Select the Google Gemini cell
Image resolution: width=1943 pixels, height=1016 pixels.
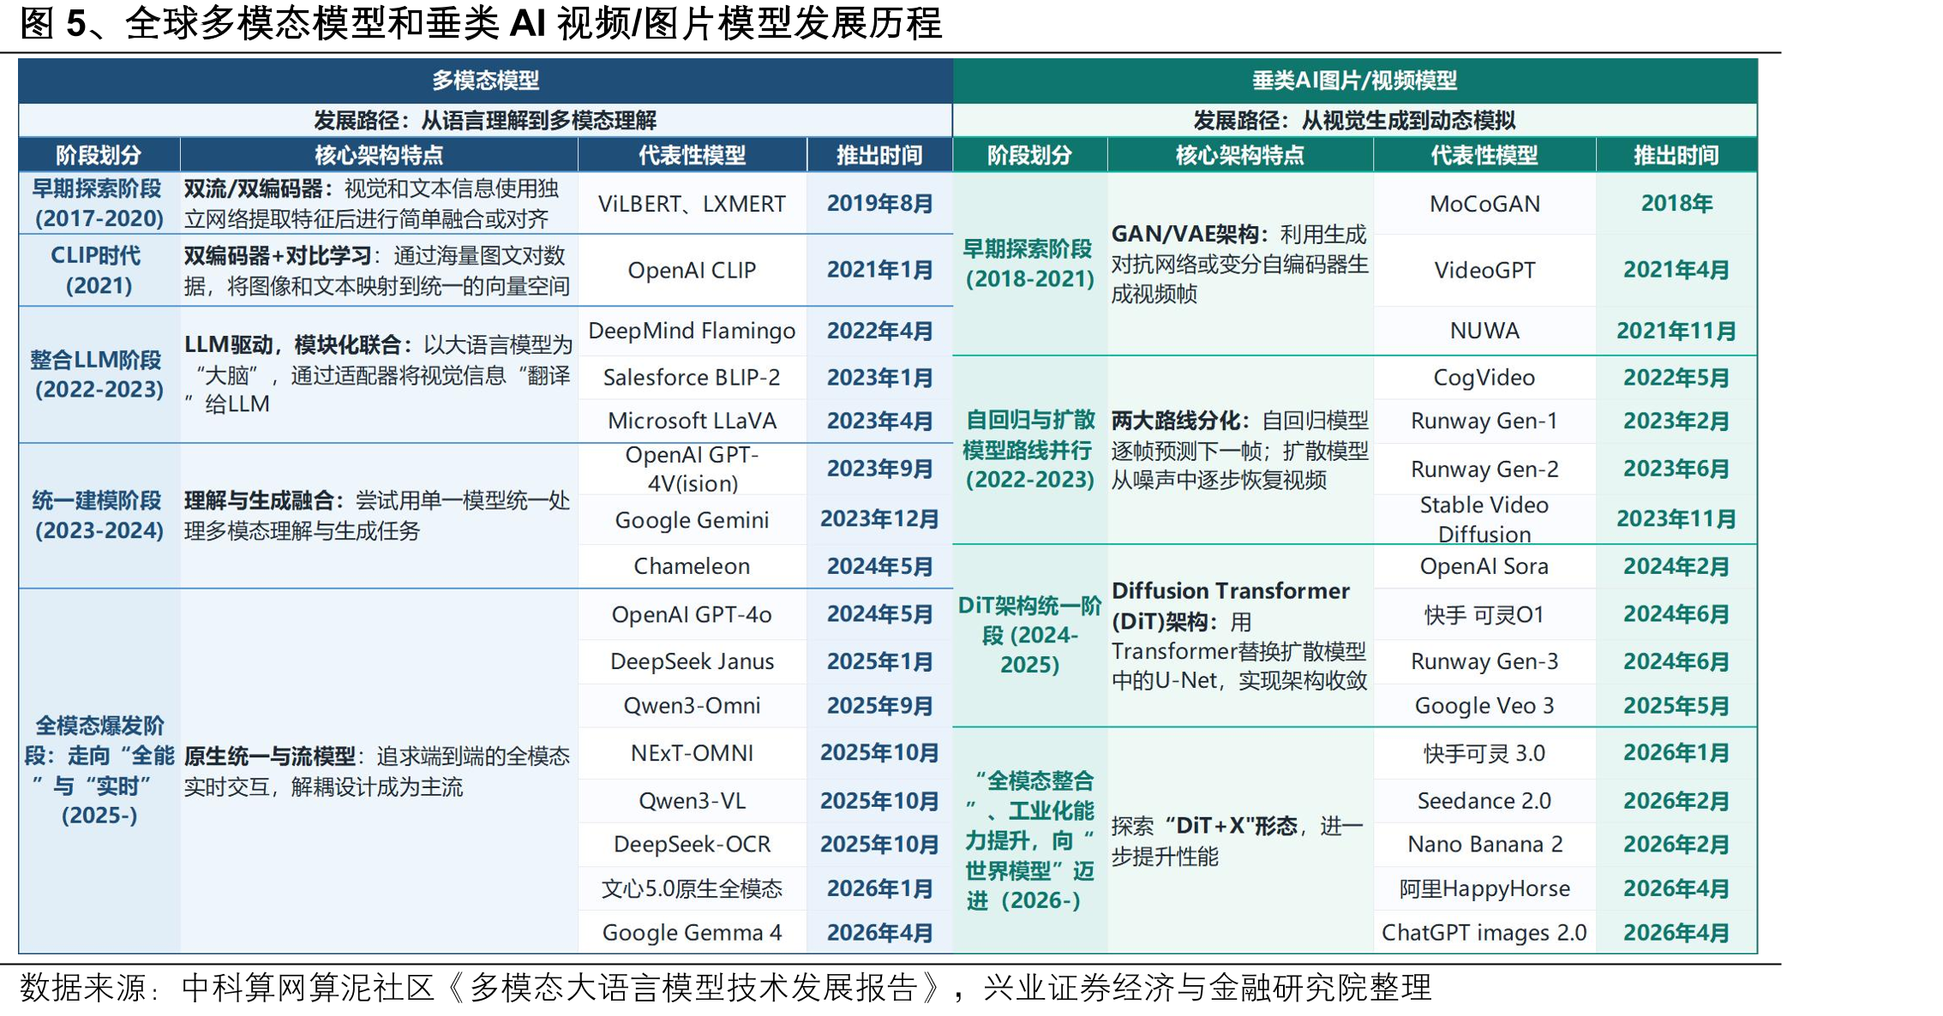coord(692,520)
